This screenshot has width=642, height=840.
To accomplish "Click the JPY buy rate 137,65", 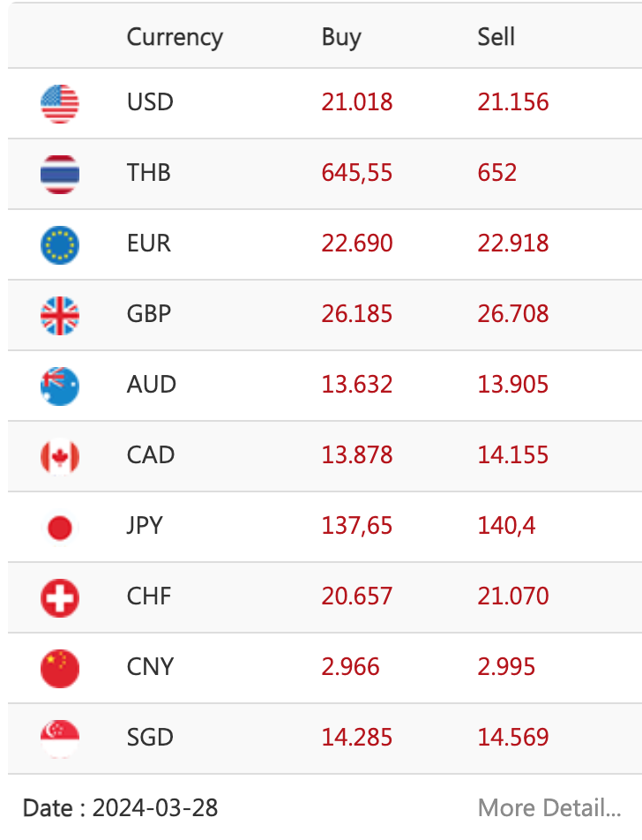I will click(x=356, y=526).
